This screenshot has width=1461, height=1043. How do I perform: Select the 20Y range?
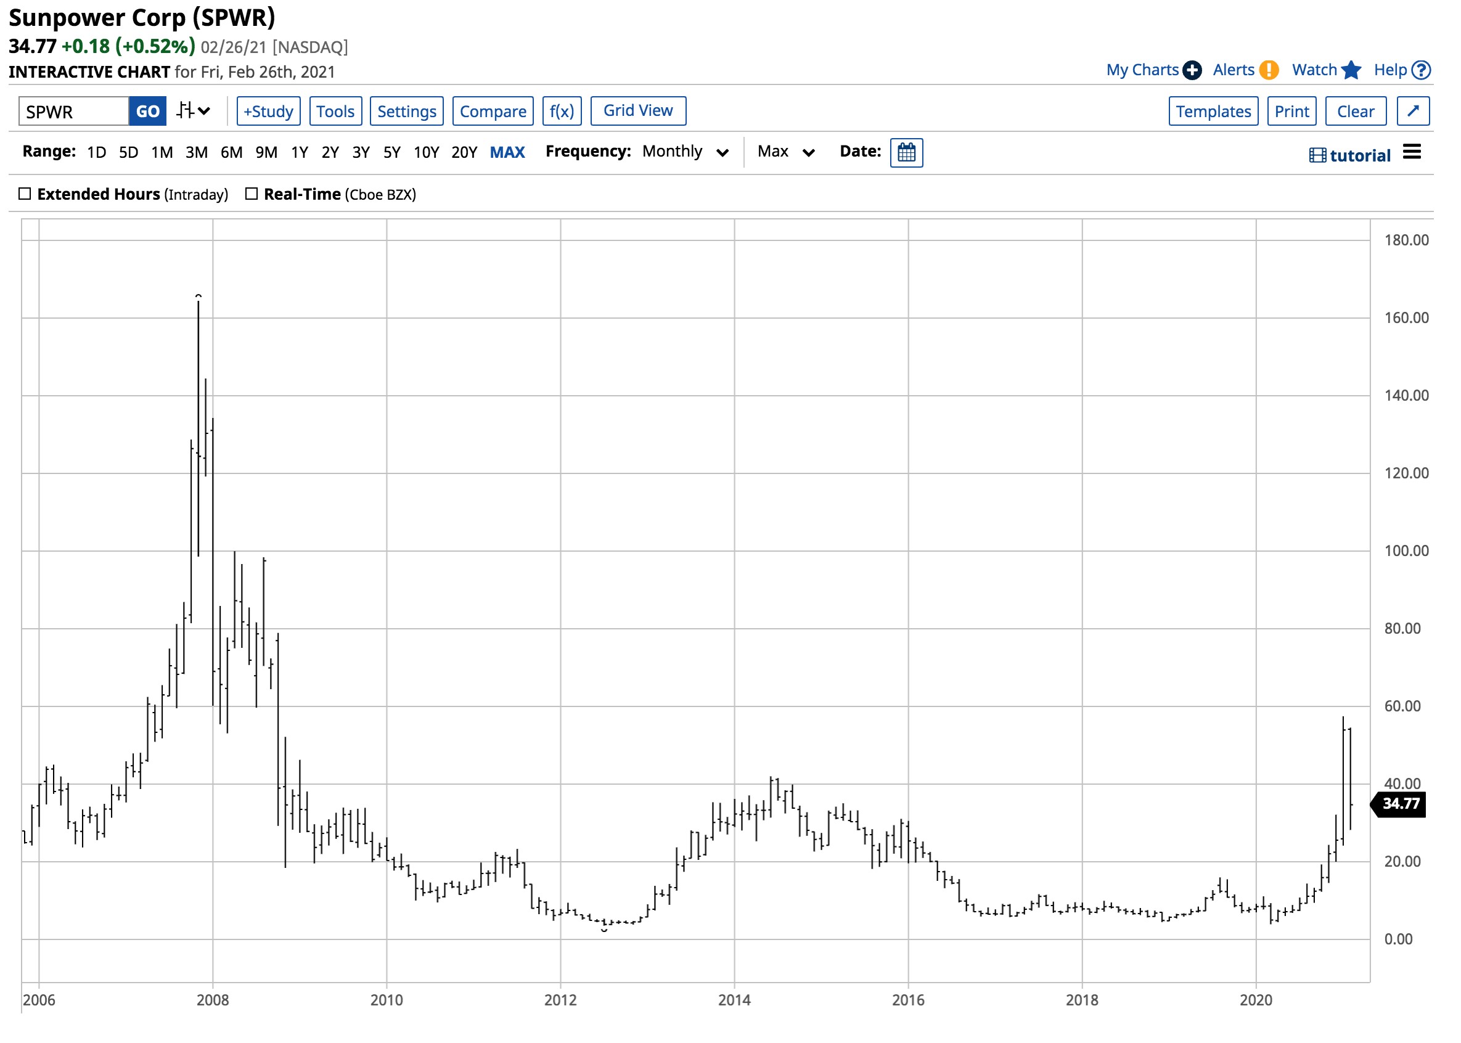click(464, 152)
